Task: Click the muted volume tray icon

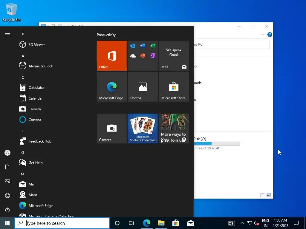Action: (256, 223)
